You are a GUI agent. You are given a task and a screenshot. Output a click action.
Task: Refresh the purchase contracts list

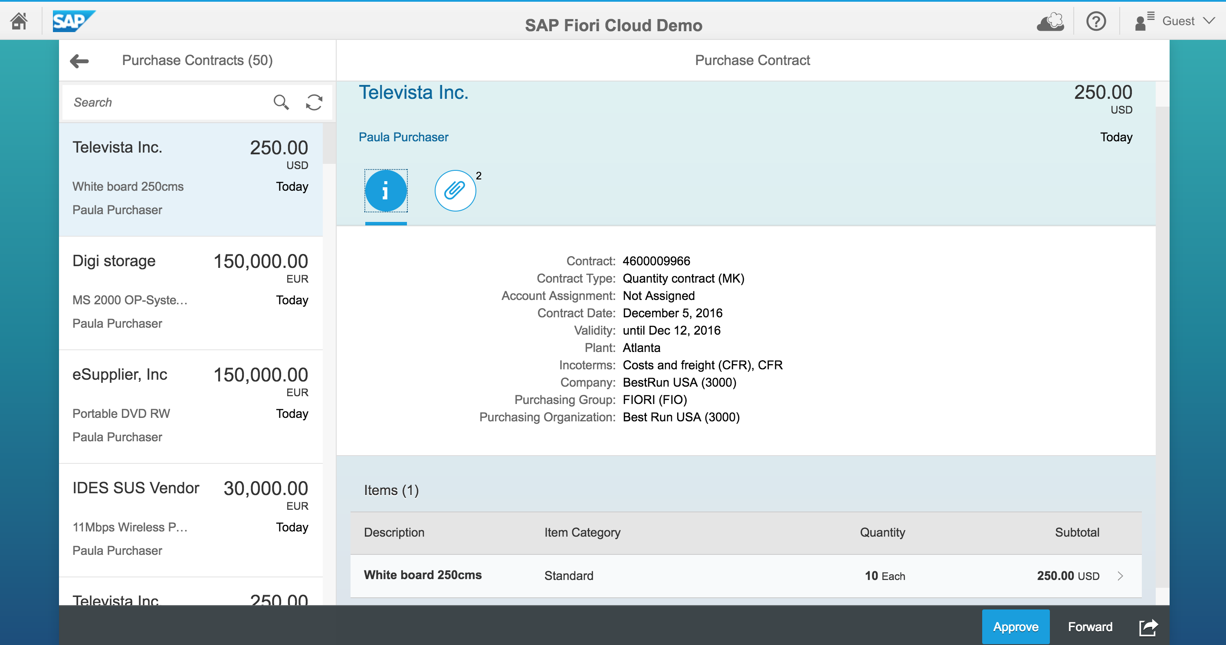[314, 102]
